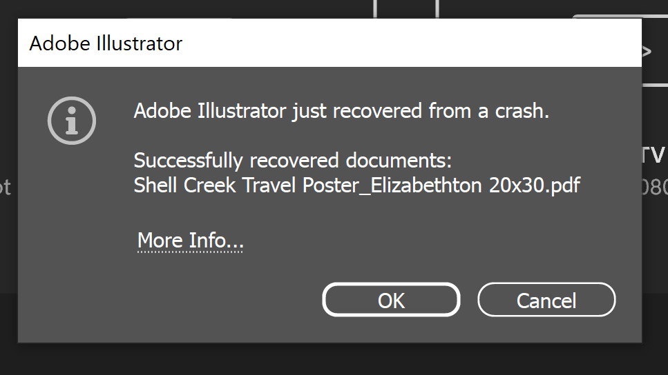668x375 pixels.
Task: Click the cut-off text at left edge
Action: 6,187
